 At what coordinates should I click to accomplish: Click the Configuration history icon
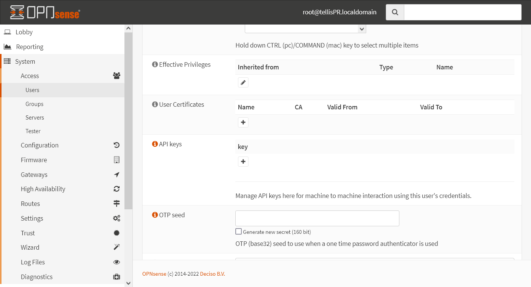(x=117, y=145)
